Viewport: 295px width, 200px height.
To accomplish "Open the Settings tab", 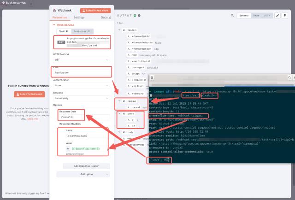I will [x=79, y=18].
